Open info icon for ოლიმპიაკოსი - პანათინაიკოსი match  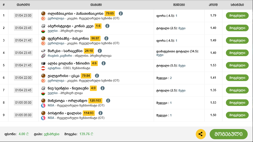tap(121, 13)
